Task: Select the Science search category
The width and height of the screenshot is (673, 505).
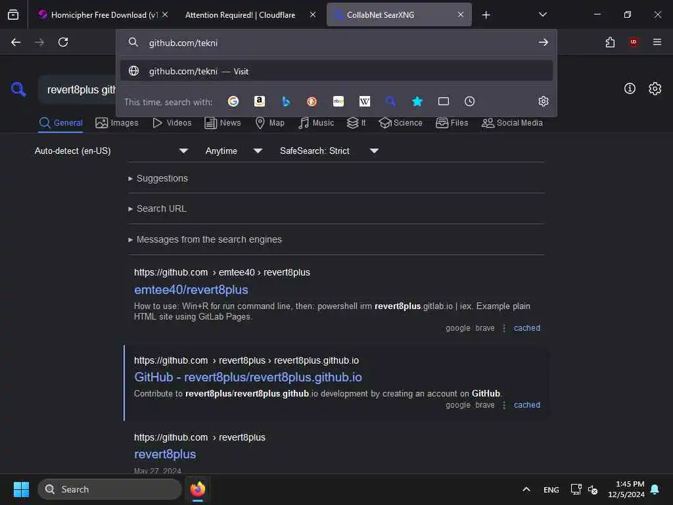Action: 401,123
